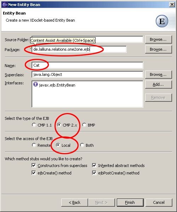Disable the ejbCreate() method stub
Image resolution: width=177 pixels, height=212 pixels.
click(x=34, y=173)
